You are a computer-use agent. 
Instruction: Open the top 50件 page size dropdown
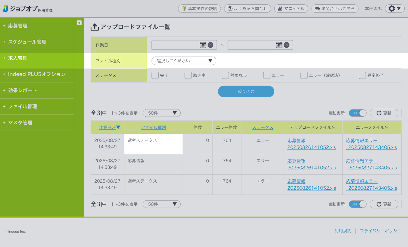coord(162,113)
